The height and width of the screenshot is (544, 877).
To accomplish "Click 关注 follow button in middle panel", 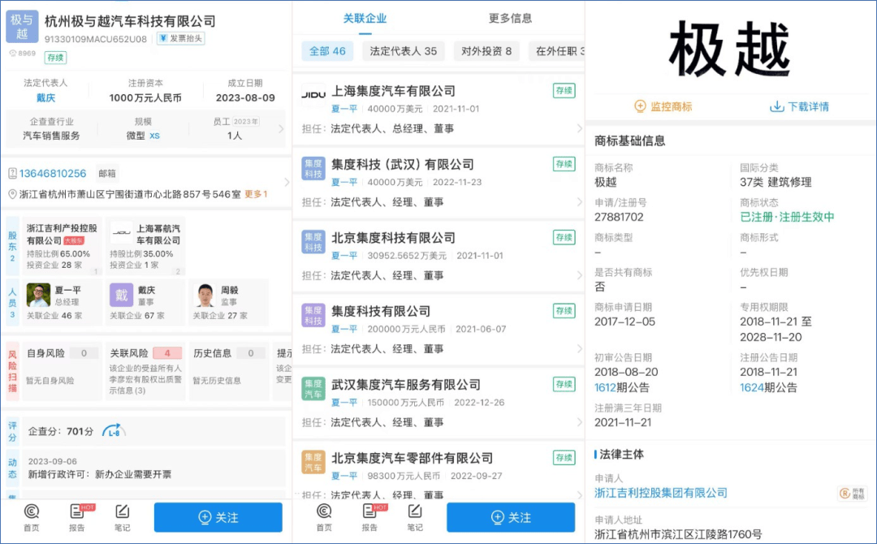I will tap(511, 517).
